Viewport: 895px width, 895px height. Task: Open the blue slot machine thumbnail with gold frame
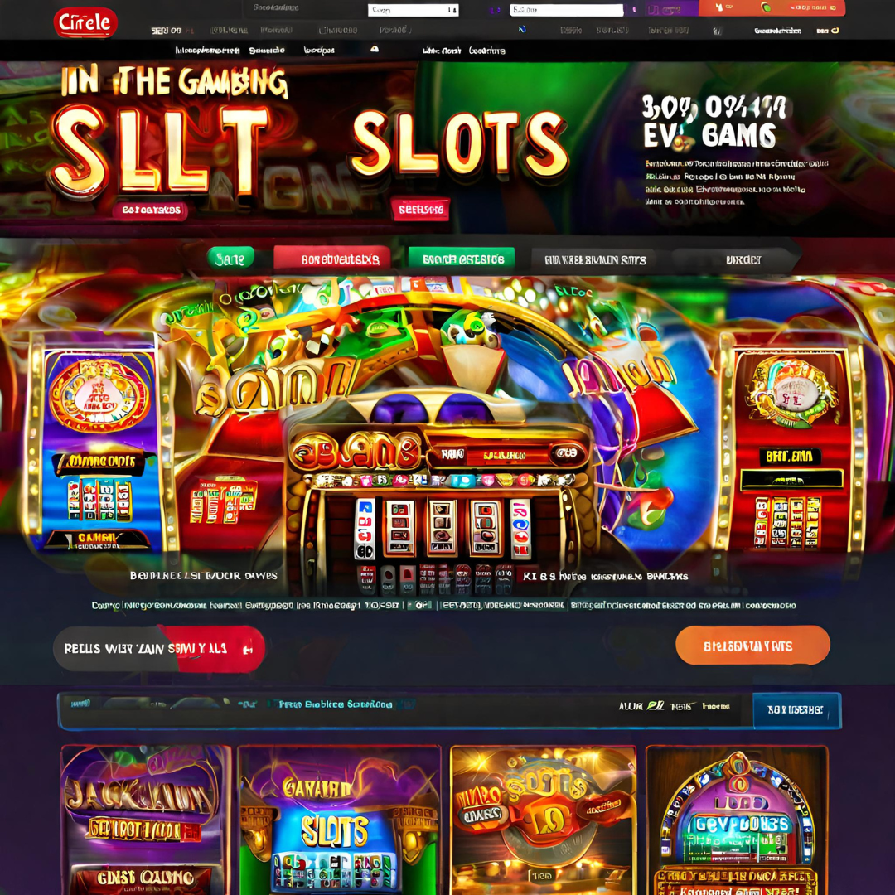(x=98, y=444)
